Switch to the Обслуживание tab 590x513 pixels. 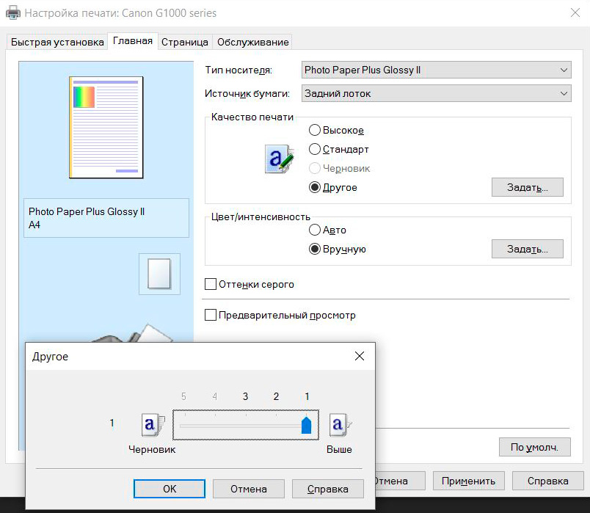253,42
